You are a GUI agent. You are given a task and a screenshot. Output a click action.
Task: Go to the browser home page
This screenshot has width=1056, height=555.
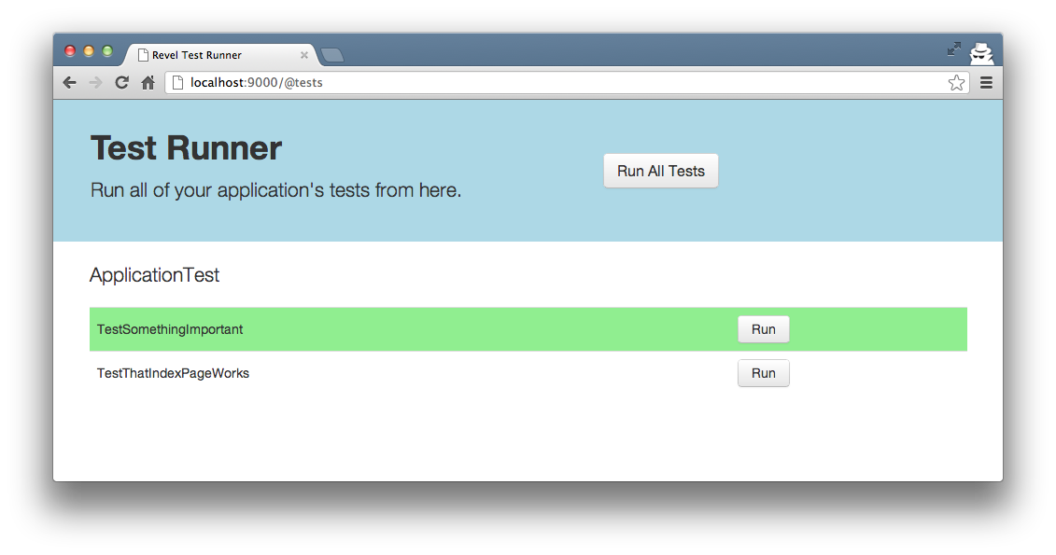click(x=148, y=83)
